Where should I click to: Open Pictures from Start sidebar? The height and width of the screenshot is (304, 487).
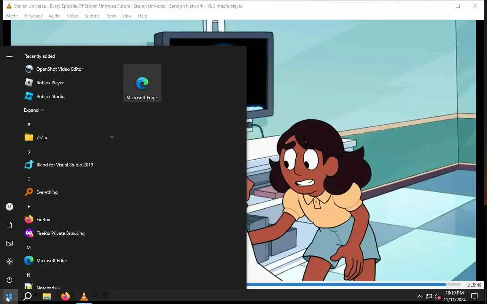tap(10, 243)
